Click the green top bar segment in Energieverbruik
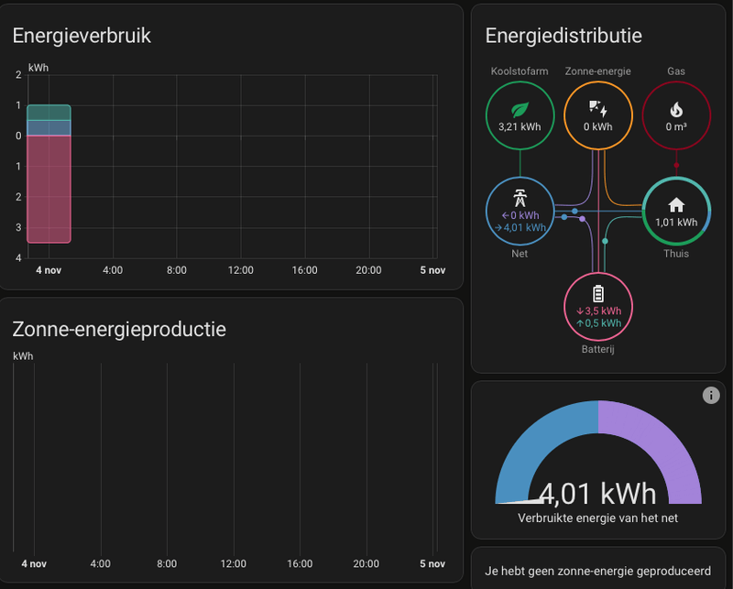The image size is (733, 589). coord(49,113)
